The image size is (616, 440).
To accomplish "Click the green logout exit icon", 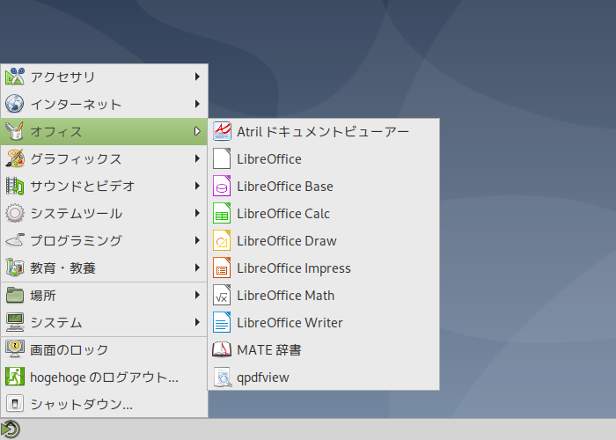I will click(15, 377).
